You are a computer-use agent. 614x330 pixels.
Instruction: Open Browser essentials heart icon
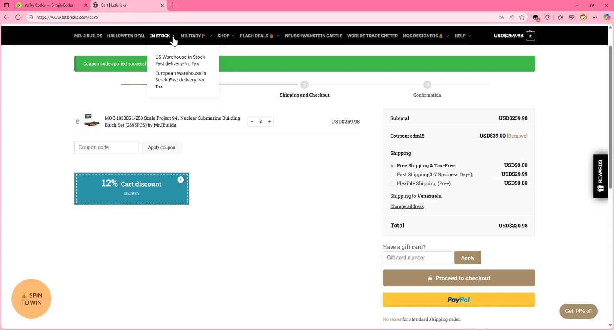[x=572, y=17]
